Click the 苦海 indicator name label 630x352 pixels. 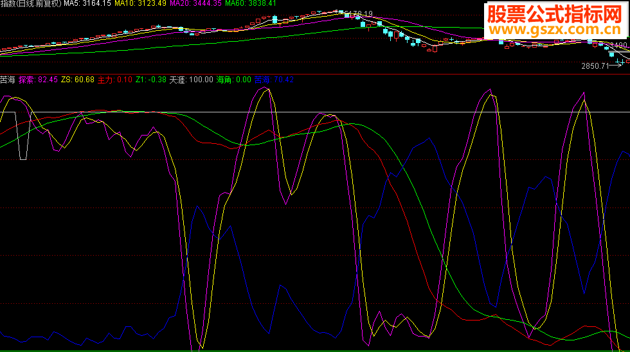8,80
